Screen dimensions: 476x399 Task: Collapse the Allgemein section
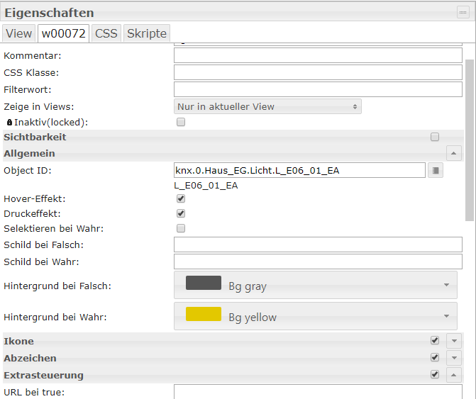click(454, 153)
